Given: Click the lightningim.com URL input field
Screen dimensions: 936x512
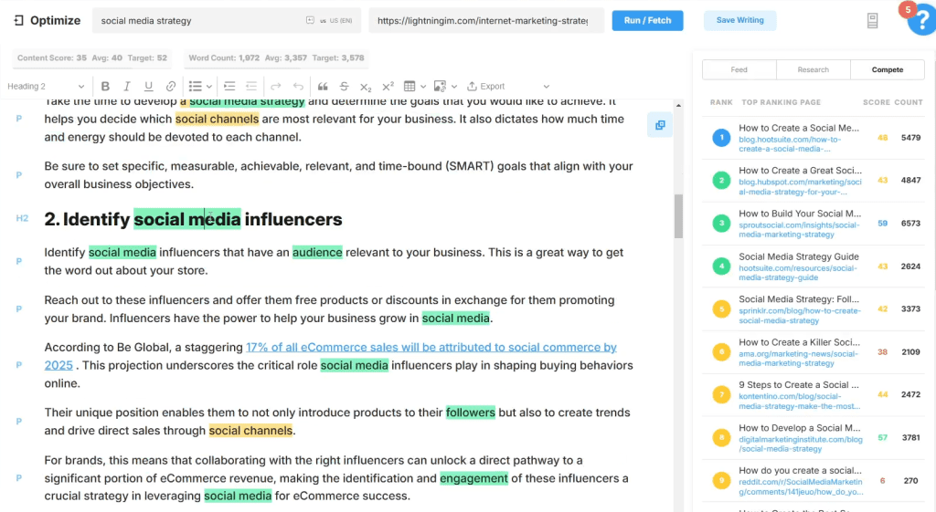Looking at the screenshot, I should (486, 20).
